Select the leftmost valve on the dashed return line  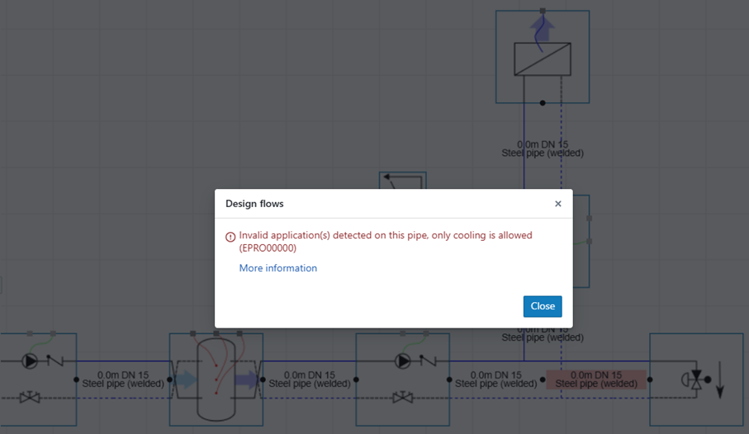[31, 399]
